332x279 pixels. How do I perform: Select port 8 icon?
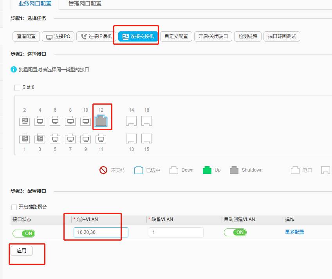click(70, 121)
